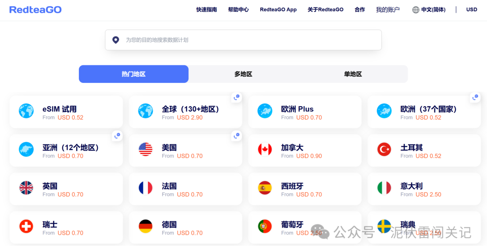This screenshot has width=487, height=252.
Task: Switch to the 多地区 tab
Action: click(x=243, y=74)
